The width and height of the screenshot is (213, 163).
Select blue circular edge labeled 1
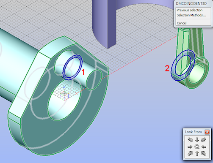point(72,67)
